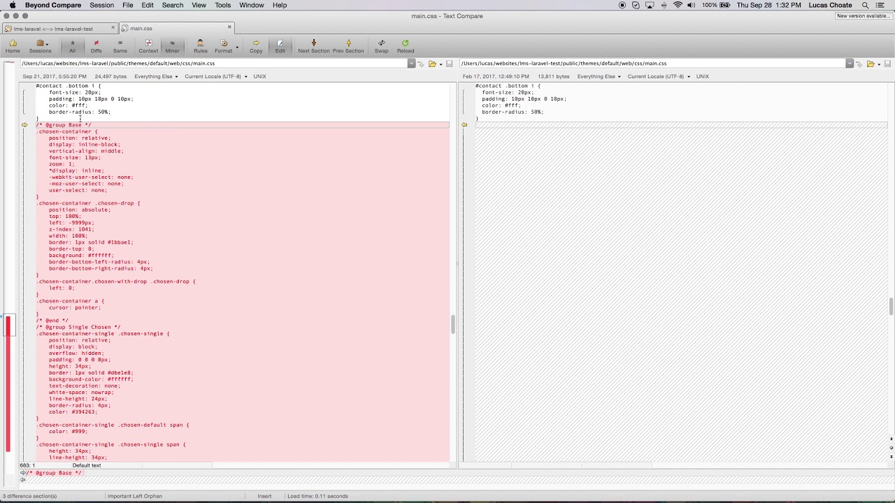Click the Format toolbar icon
The height and width of the screenshot is (503, 895).
(223, 46)
